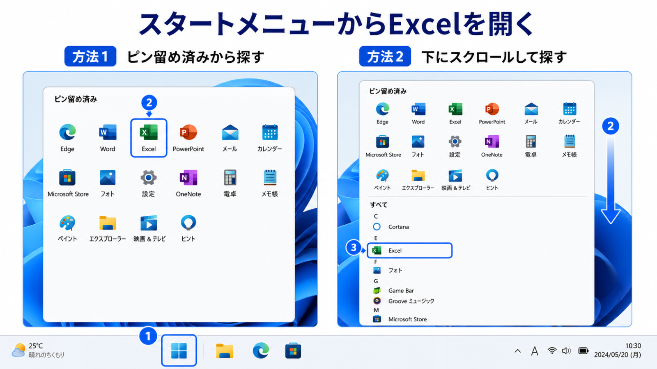Open PowerPoint in left pinned panel

tap(188, 138)
